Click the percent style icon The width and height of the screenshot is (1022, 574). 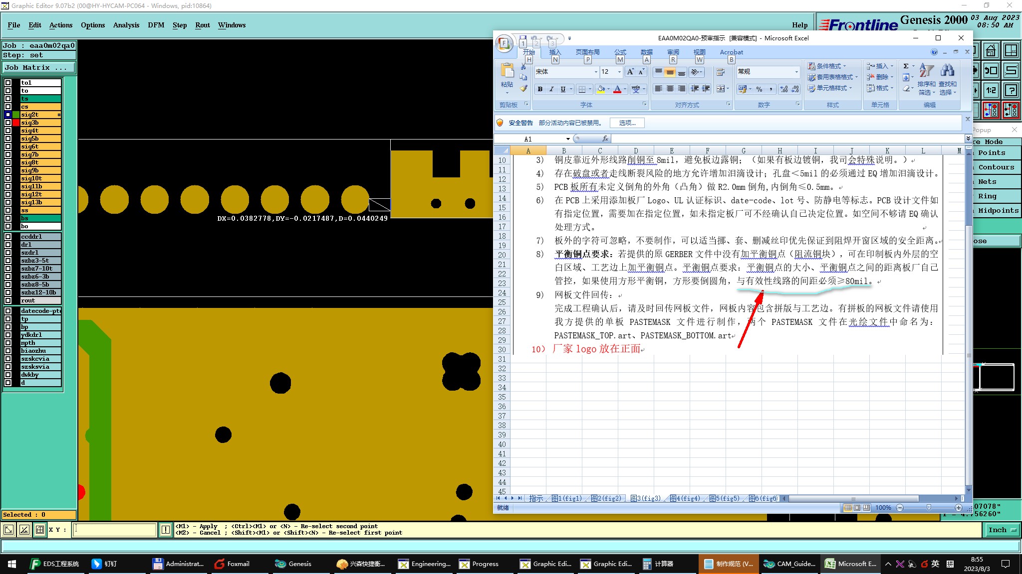coord(759,89)
